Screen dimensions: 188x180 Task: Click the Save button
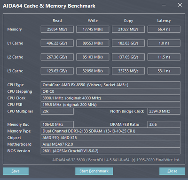[16, 171]
